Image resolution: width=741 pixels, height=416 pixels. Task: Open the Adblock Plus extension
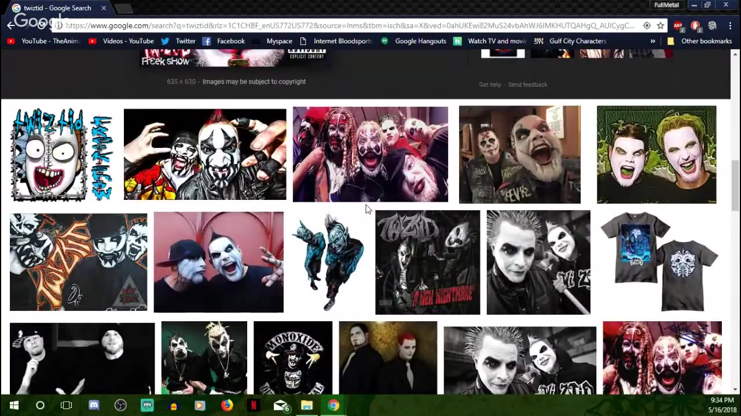coord(678,25)
